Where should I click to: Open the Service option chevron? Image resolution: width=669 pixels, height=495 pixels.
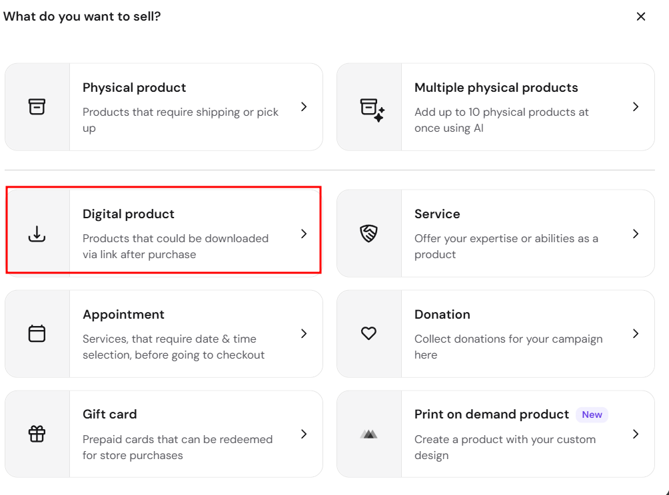tap(636, 234)
